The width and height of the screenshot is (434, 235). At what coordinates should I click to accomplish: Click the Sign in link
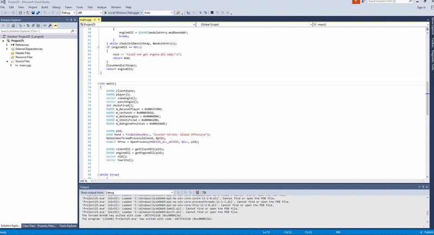click(x=421, y=7)
